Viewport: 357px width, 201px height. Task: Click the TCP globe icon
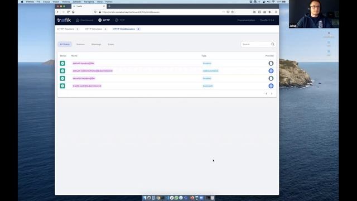(x=117, y=20)
